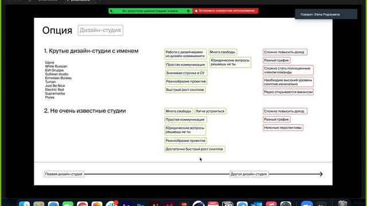367x206 pixels.
Task: Click studio name "Tuman"
Action: tap(50, 82)
